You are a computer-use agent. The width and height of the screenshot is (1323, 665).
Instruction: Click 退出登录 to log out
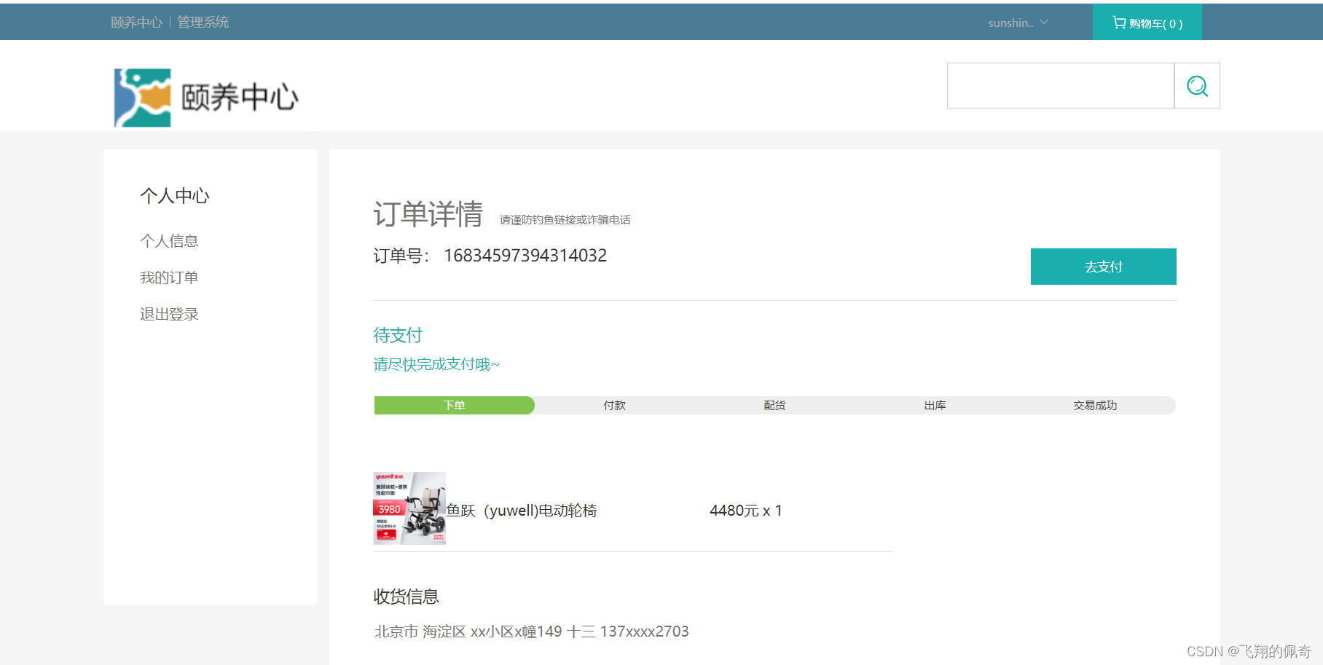pyautogui.click(x=169, y=313)
